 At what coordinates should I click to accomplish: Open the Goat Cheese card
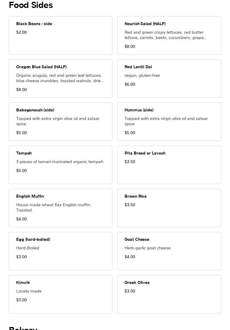click(169, 251)
